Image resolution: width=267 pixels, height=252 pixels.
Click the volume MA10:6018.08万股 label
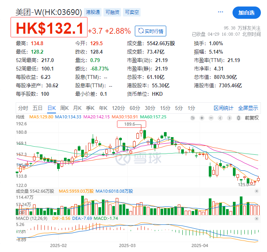click(x=114, y=191)
